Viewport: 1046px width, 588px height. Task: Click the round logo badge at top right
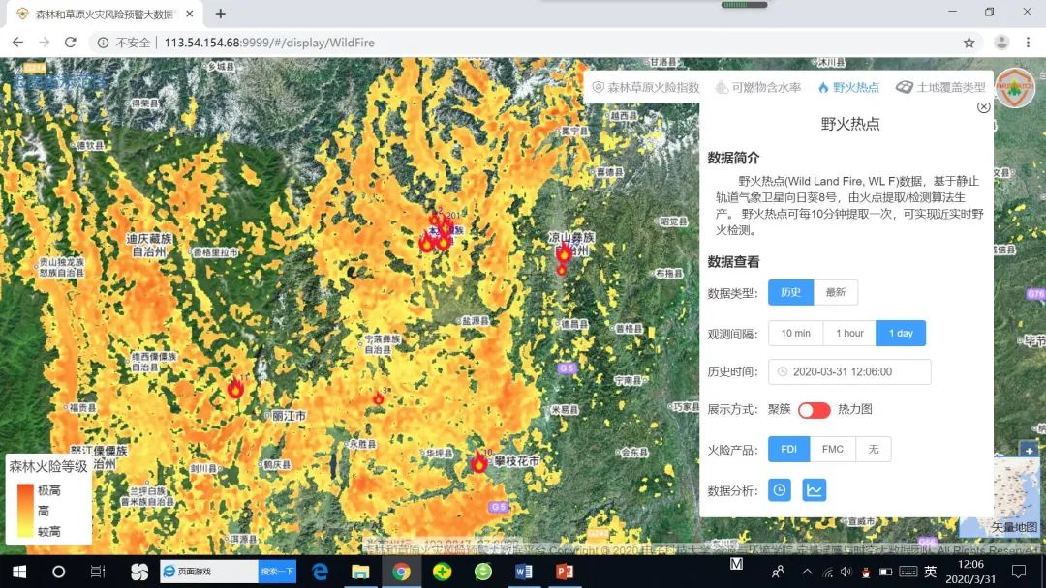tap(1014, 88)
